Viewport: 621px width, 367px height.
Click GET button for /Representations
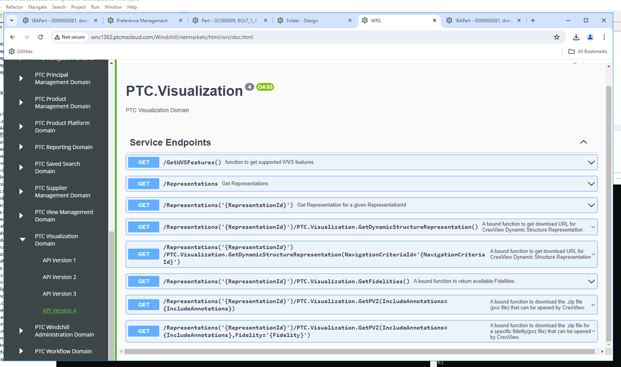[144, 184]
